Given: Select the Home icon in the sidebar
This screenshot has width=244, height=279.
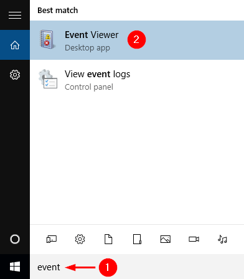Looking at the screenshot, I should coord(15,45).
